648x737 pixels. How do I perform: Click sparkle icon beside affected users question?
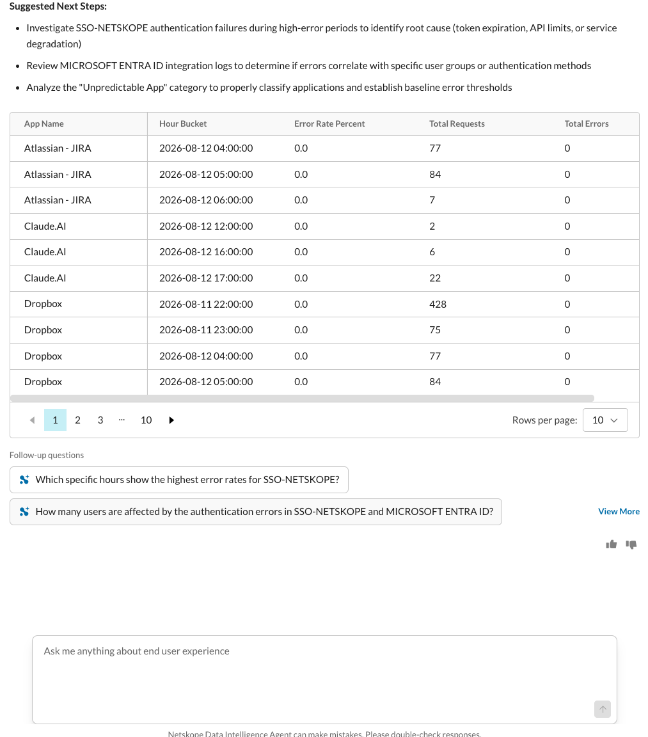pos(24,511)
